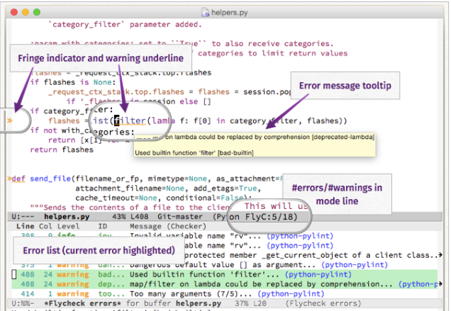This screenshot has height=311, width=451.
Task: Click the fringe warning indicator beside def send_file
Action: pyautogui.click(x=9, y=179)
